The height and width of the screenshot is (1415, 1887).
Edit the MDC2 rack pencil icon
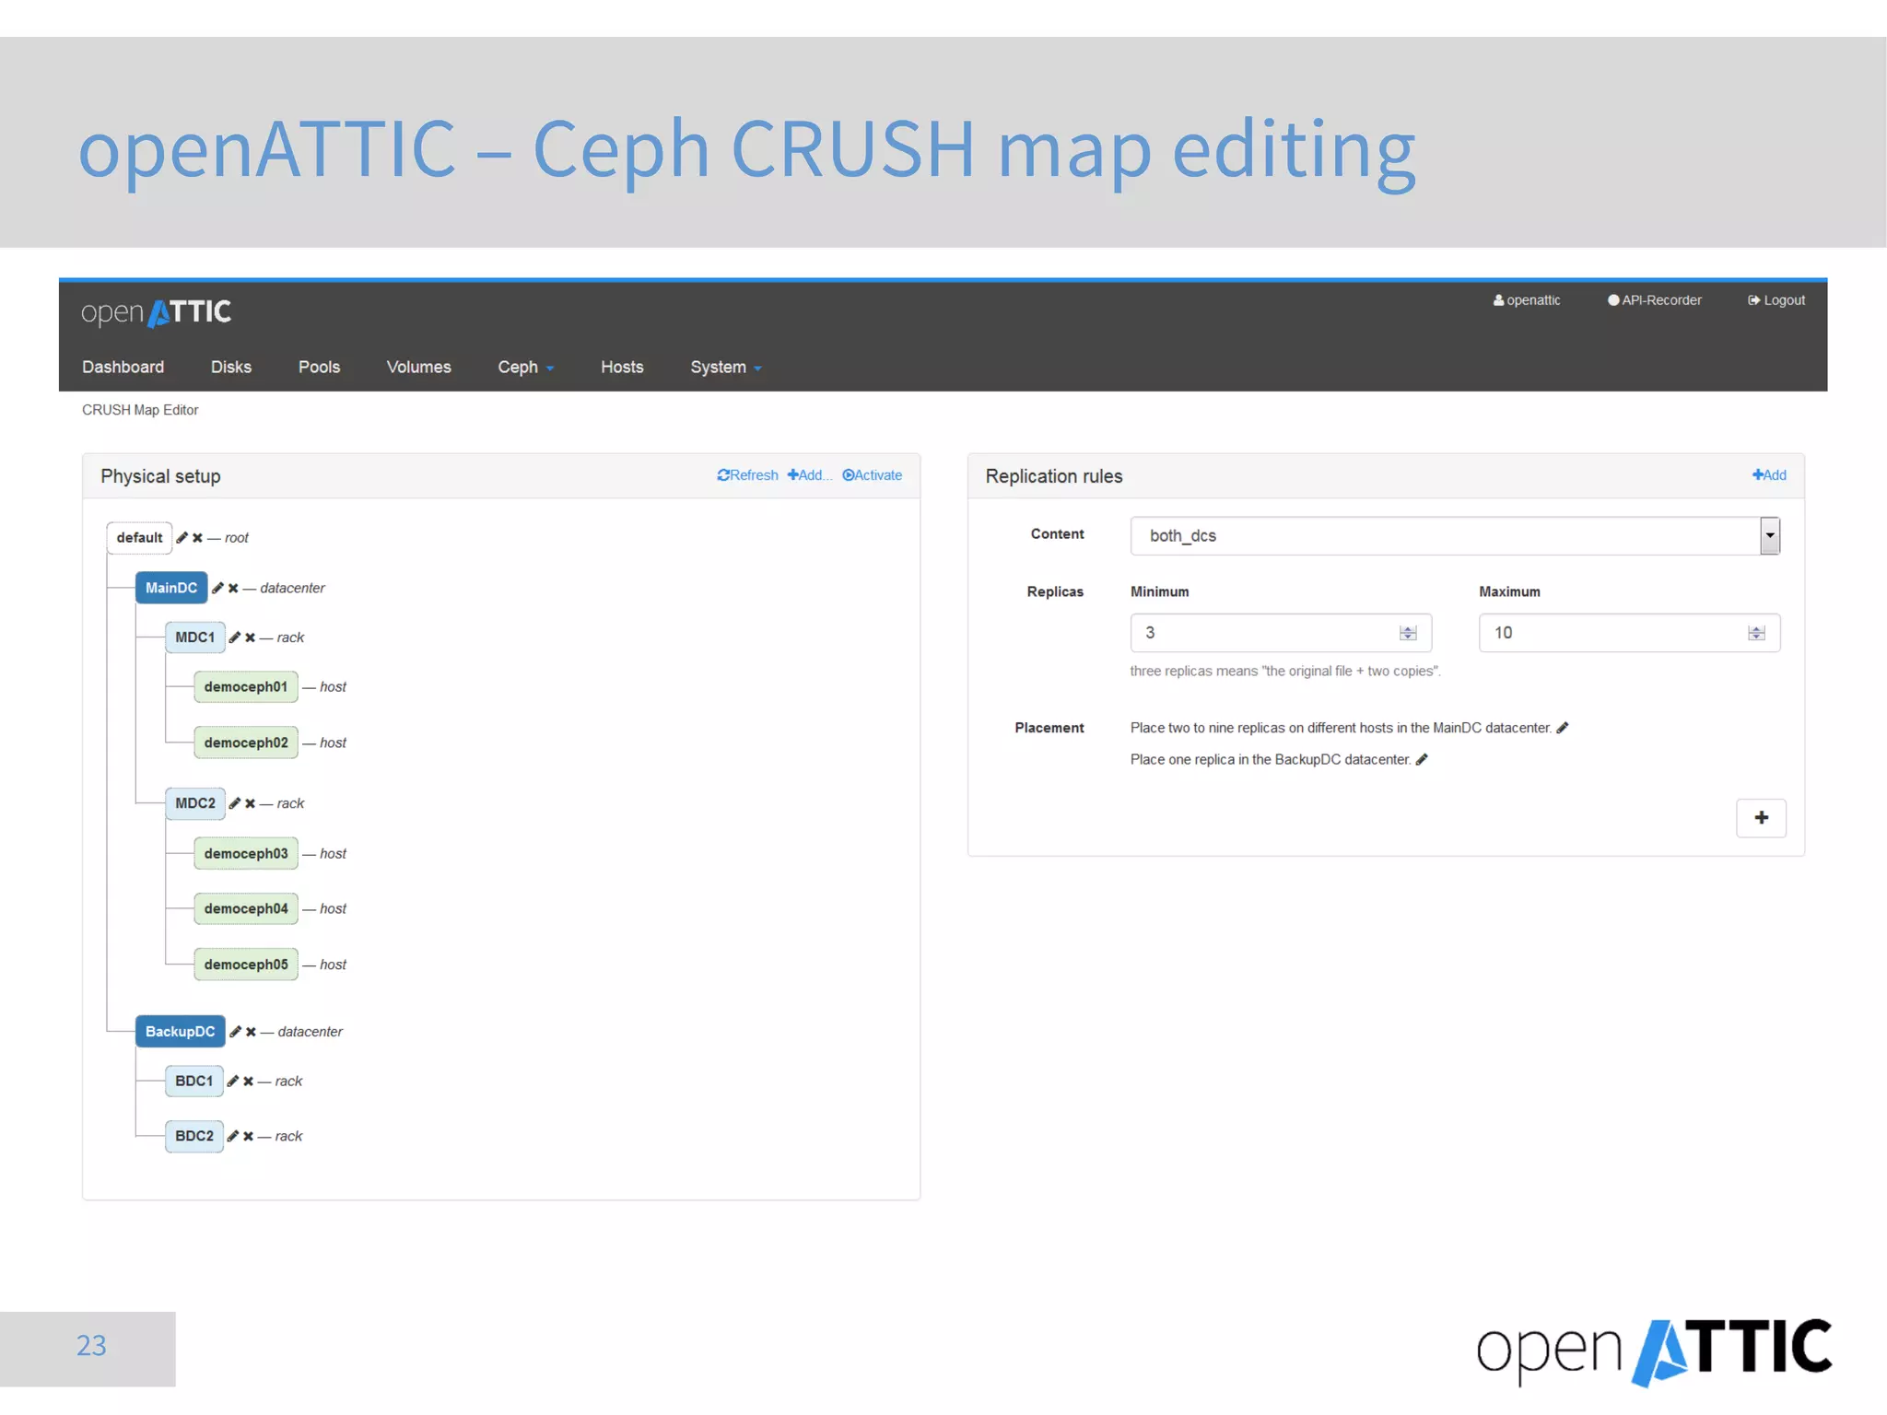coord(235,803)
